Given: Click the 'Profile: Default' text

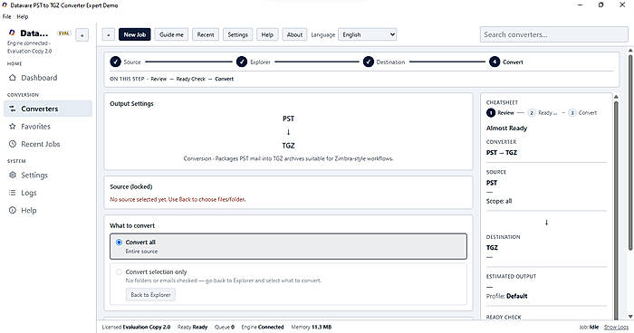Looking at the screenshot, I should 506,296.
